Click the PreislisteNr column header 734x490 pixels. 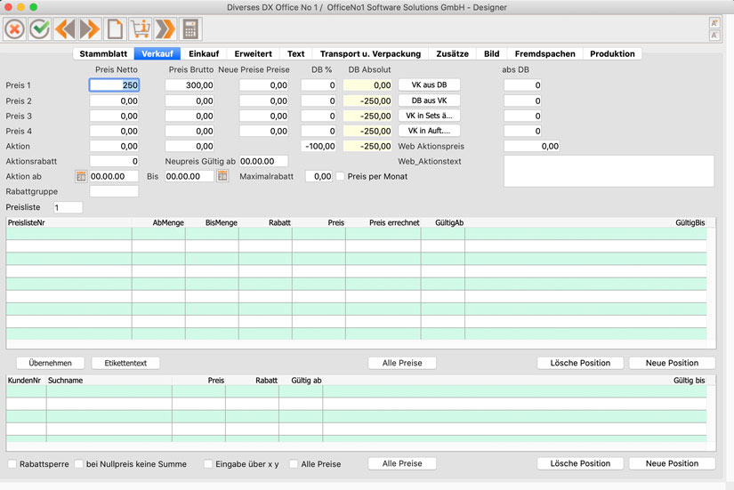69,223
